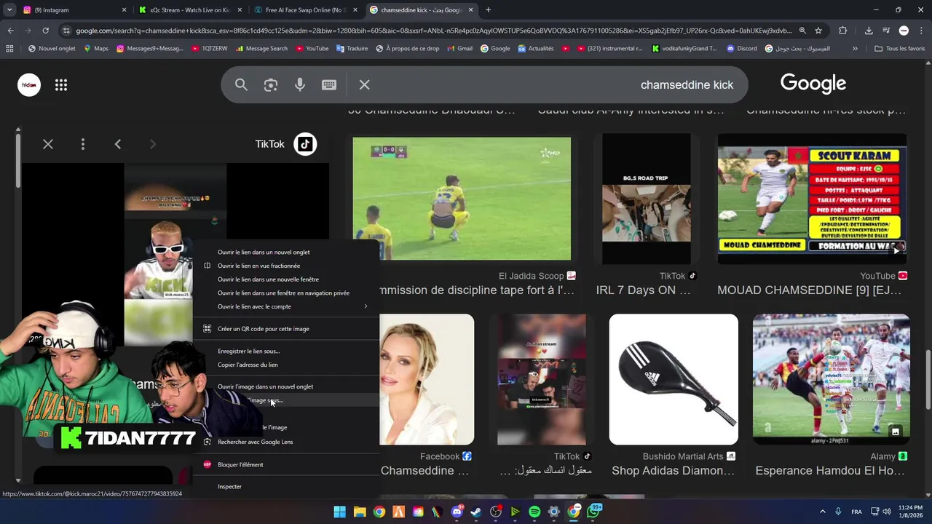Open File Explorer from the taskbar
The width and height of the screenshot is (932, 524).
click(360, 512)
